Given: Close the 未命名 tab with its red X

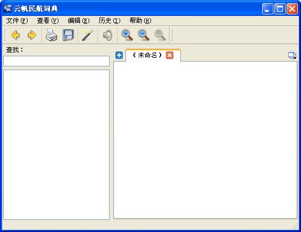Looking at the screenshot, I should point(170,55).
